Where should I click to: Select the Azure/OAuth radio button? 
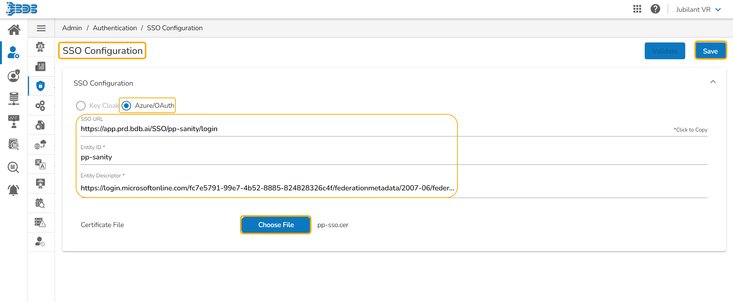[x=126, y=106]
